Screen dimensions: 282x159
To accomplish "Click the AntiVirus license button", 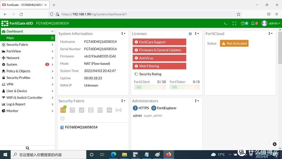I will (x=159, y=58).
